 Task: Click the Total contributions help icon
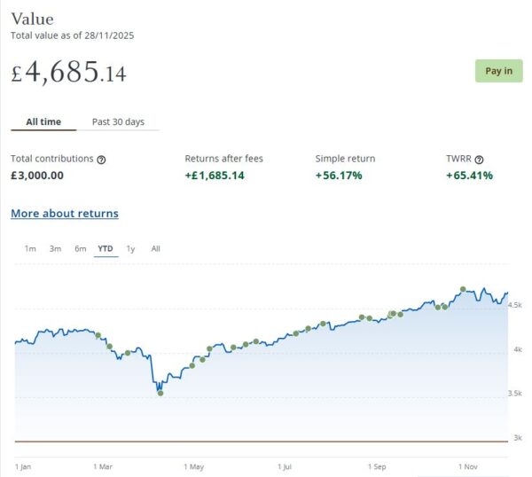coord(101,160)
